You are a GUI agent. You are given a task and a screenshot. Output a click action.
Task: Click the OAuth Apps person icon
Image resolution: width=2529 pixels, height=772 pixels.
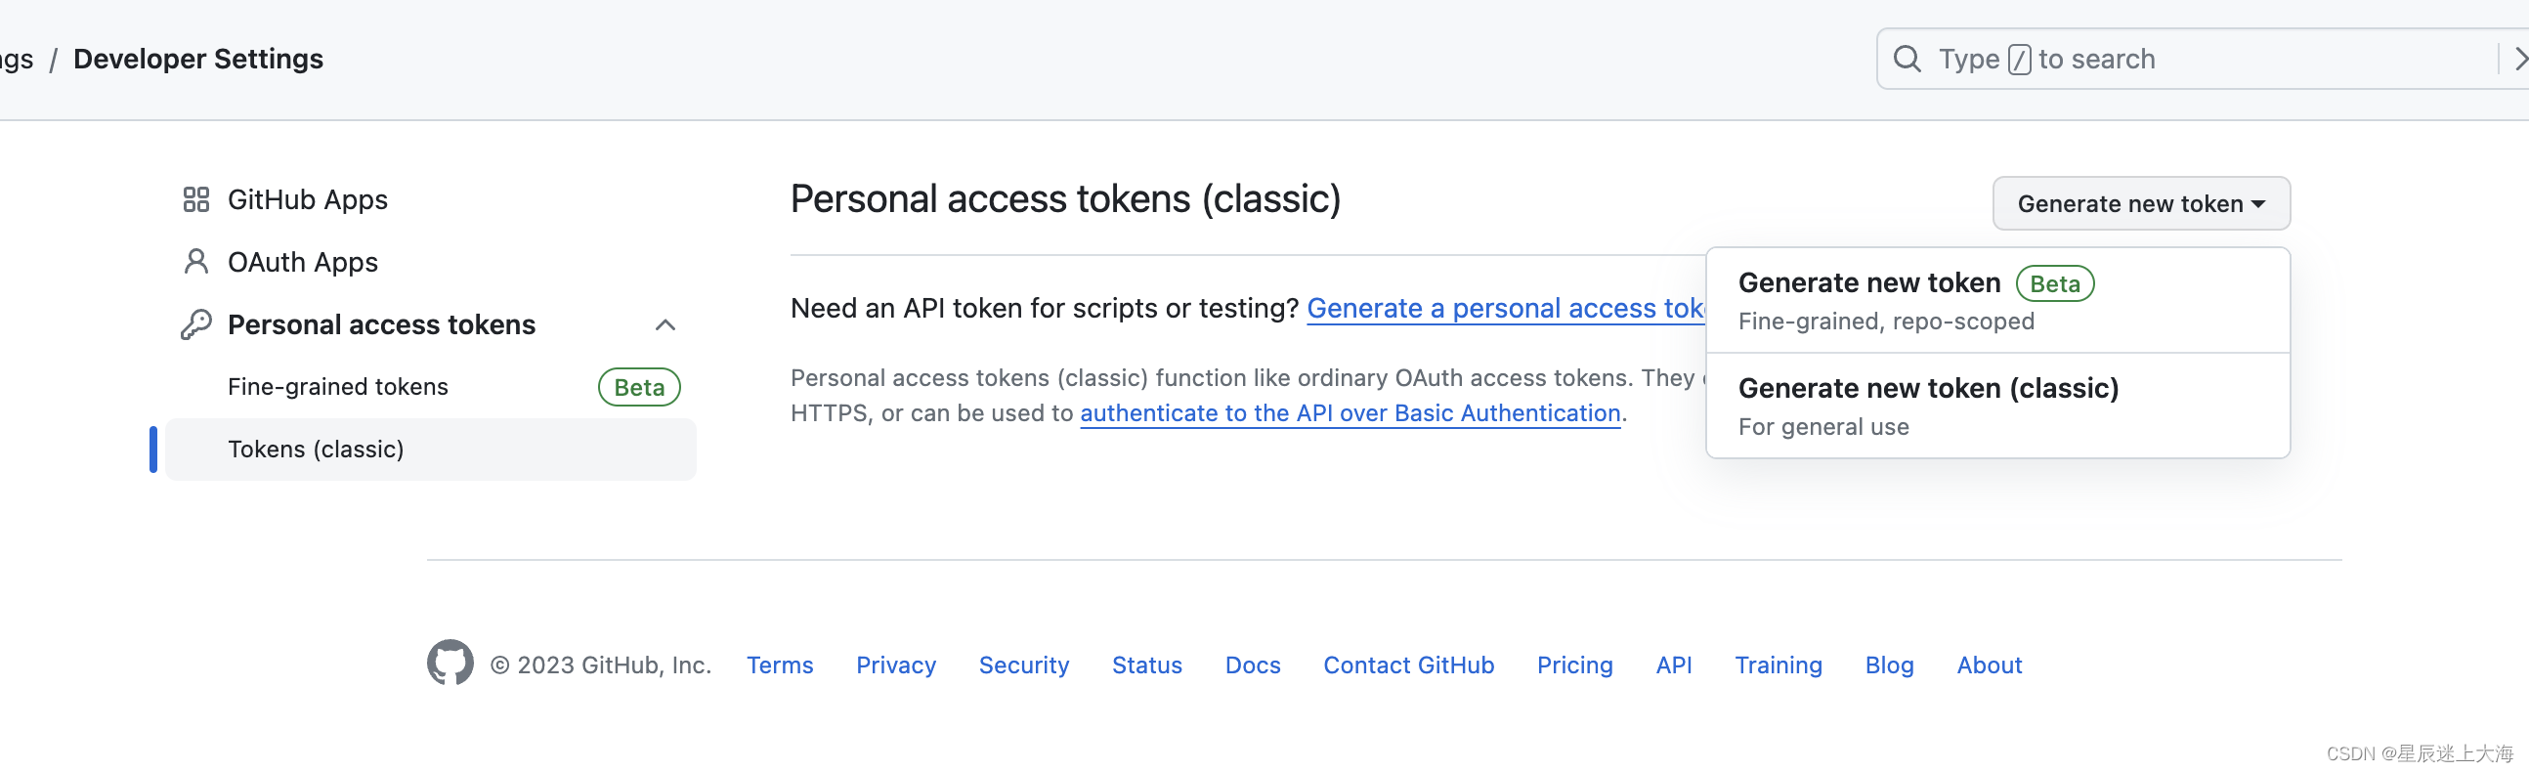click(x=196, y=262)
